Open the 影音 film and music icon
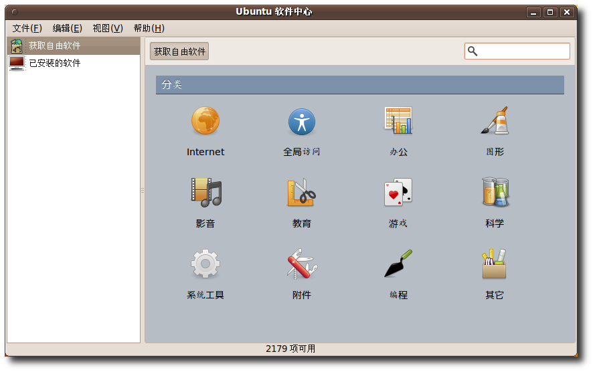 coord(206,193)
